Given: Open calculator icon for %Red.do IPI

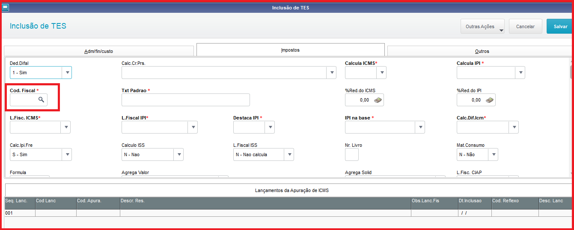Looking at the screenshot, I should point(490,100).
